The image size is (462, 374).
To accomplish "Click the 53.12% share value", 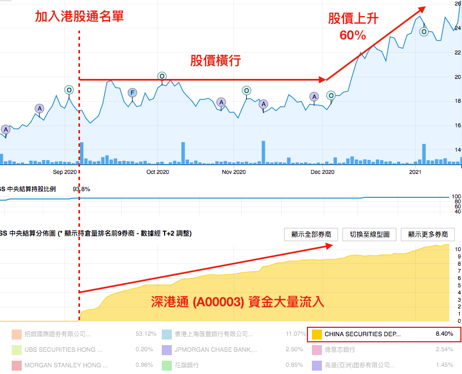I will (146, 334).
